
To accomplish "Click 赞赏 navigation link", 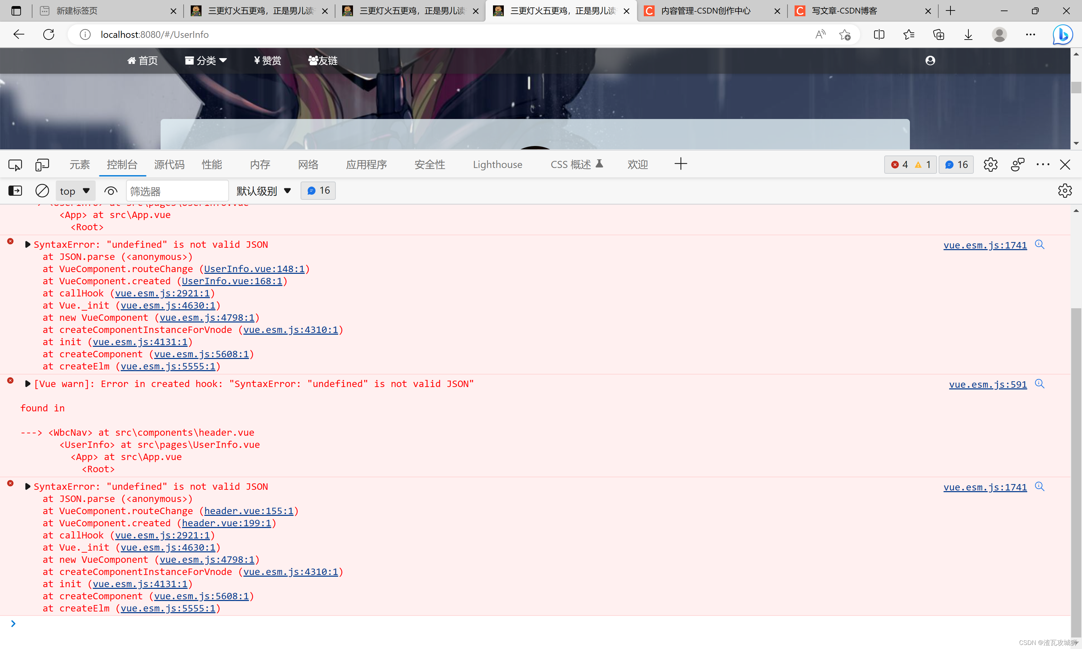I will (x=268, y=61).
